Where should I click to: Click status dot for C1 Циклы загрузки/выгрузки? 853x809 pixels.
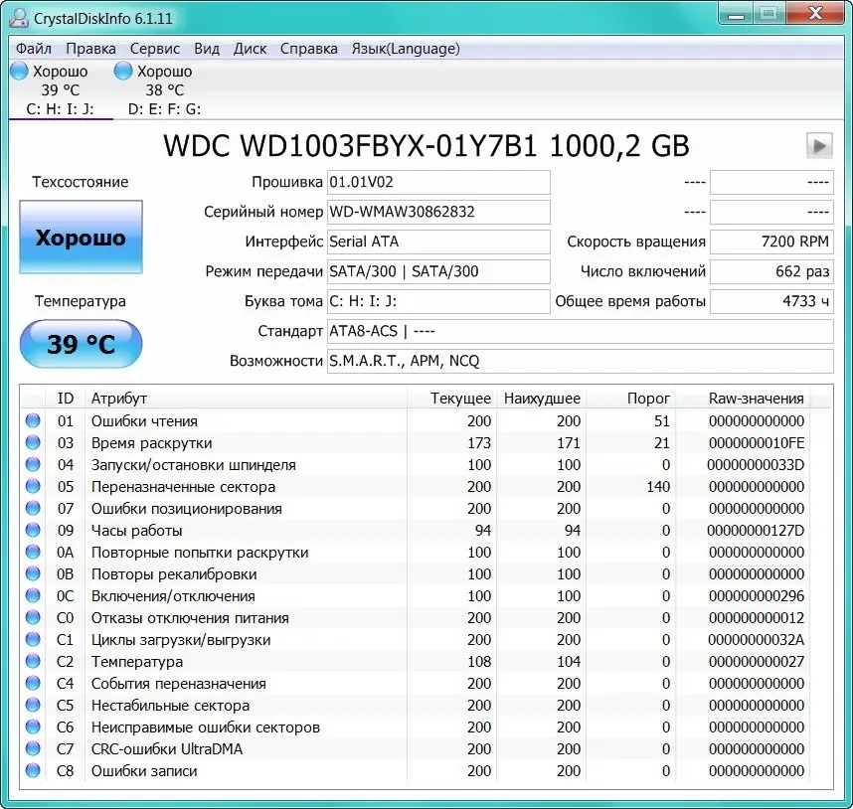33,639
